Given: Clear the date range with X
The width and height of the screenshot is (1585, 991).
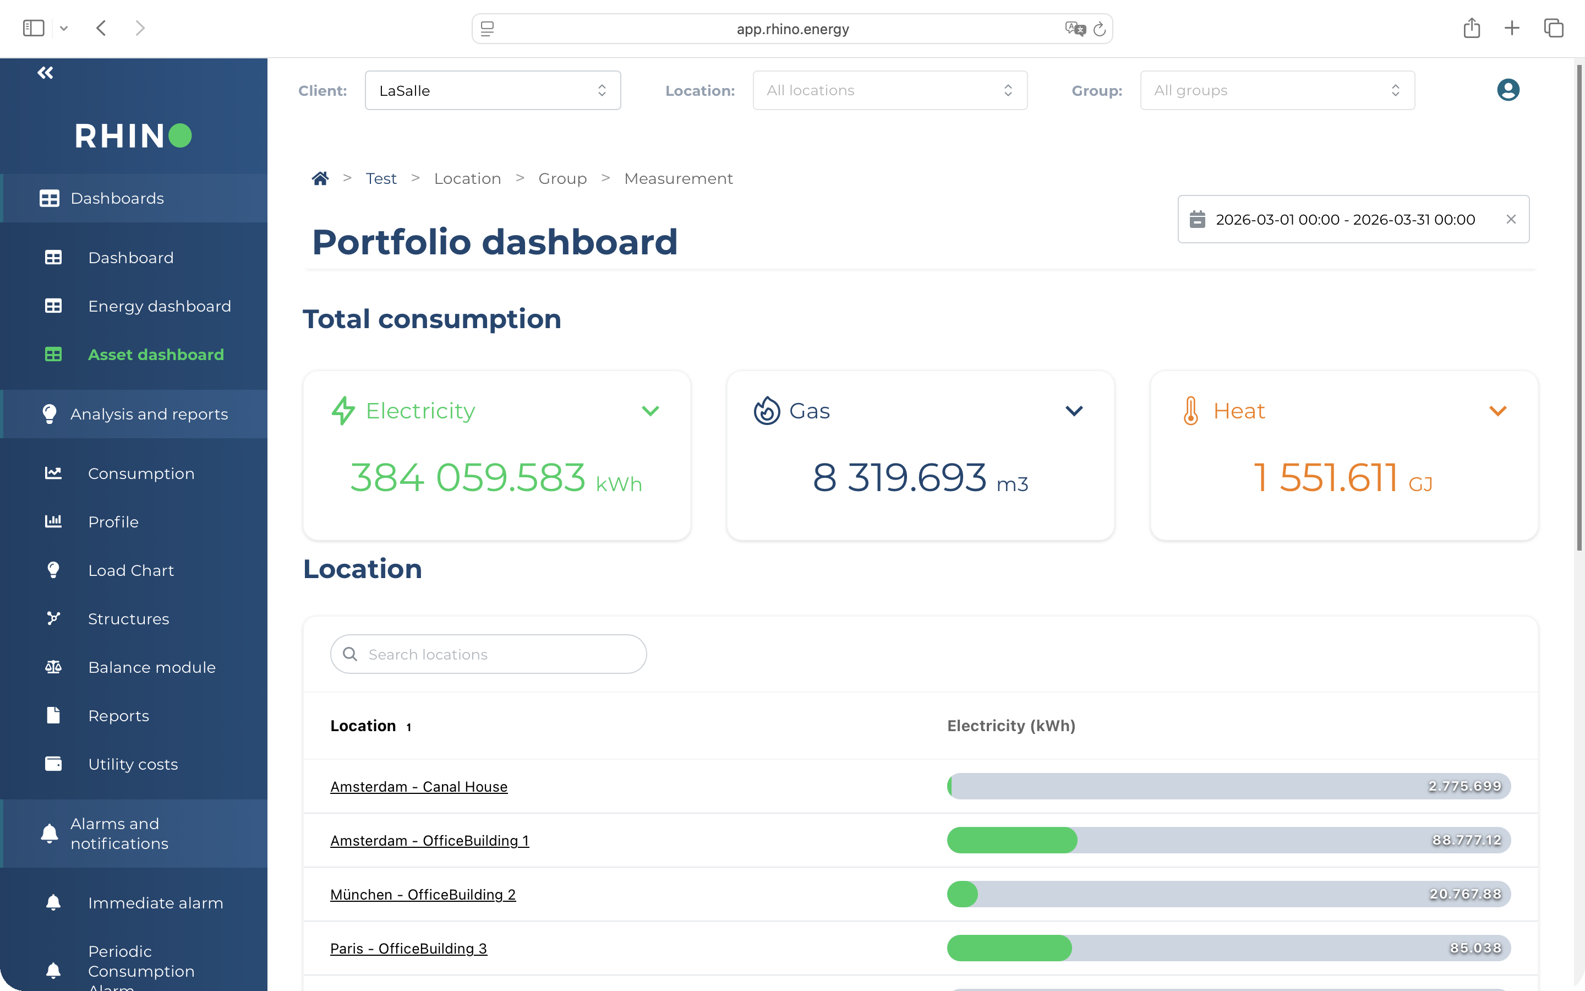Looking at the screenshot, I should point(1511,219).
